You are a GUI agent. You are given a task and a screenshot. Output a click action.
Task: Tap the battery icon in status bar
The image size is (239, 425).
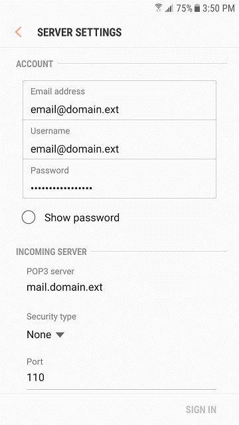(x=197, y=9)
